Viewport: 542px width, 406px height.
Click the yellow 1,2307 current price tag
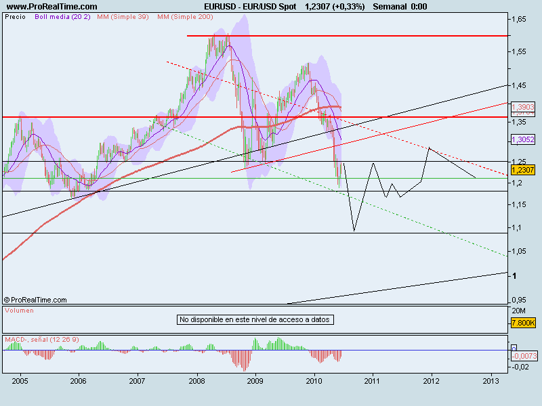522,170
